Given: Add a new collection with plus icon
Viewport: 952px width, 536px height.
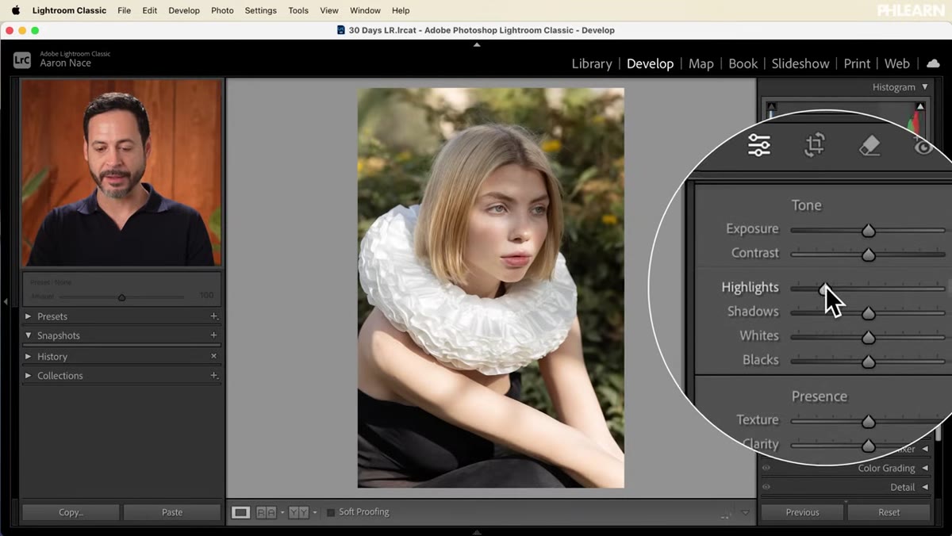Looking at the screenshot, I should coord(213,376).
